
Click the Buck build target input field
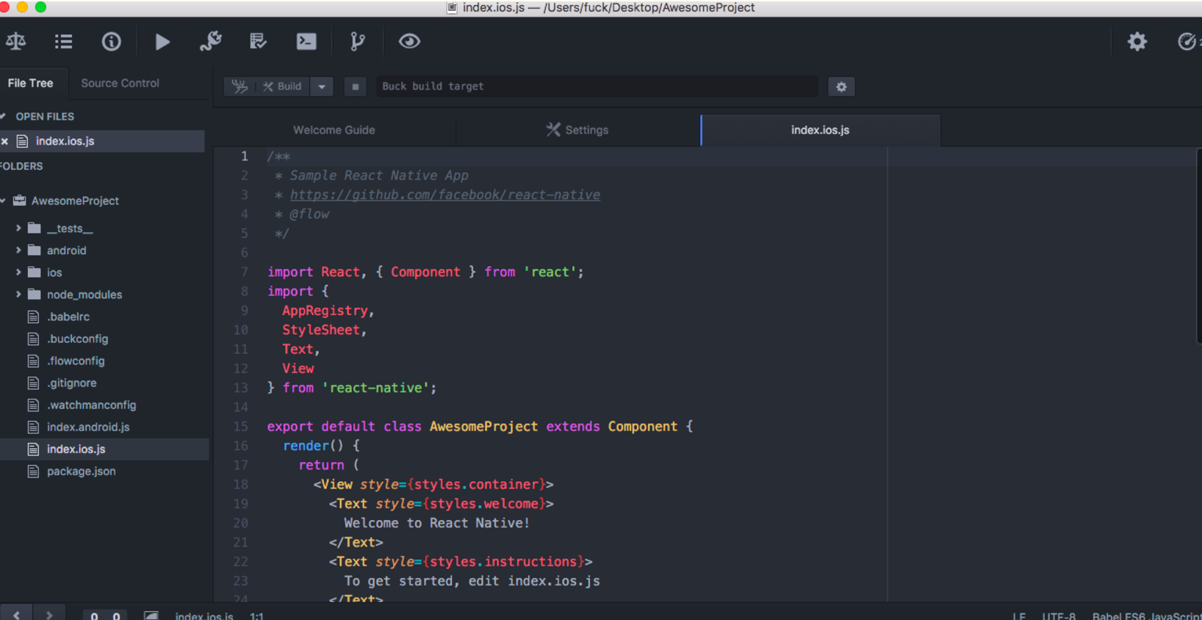tap(597, 87)
